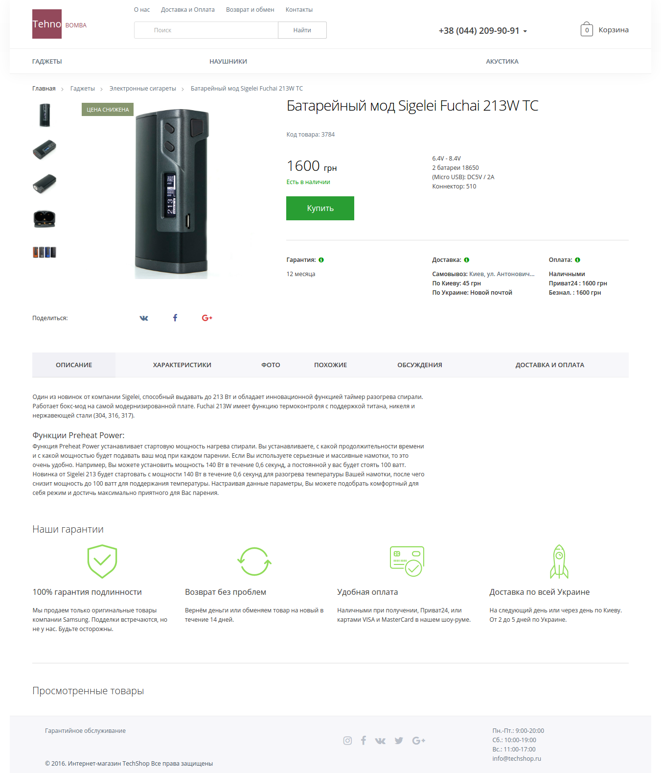
Task: Switch to ОБСУЖДЕНИЯ tab
Action: pyautogui.click(x=420, y=365)
